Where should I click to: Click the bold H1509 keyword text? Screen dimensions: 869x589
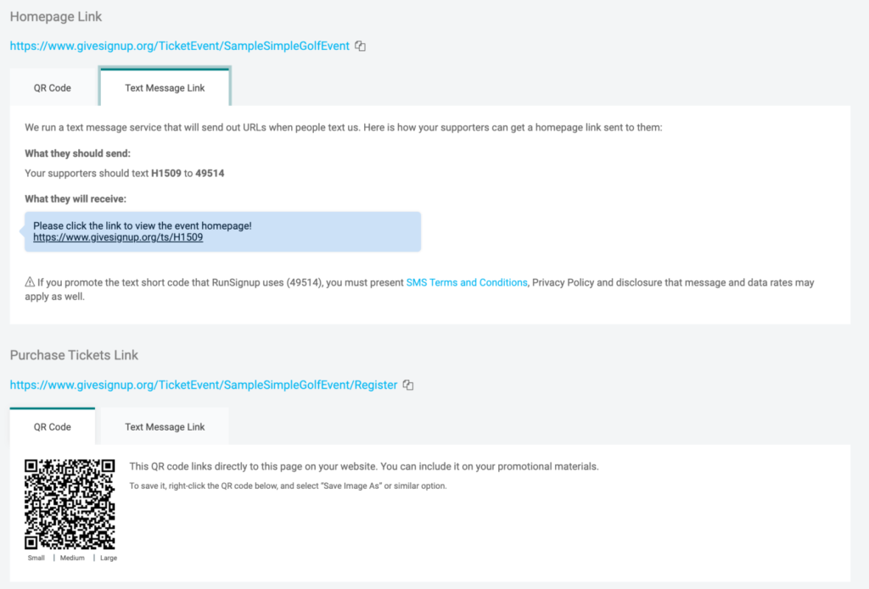click(x=166, y=174)
